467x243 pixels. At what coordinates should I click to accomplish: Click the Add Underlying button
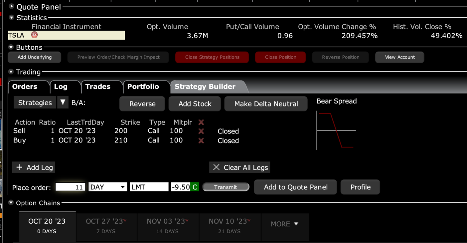coord(35,57)
